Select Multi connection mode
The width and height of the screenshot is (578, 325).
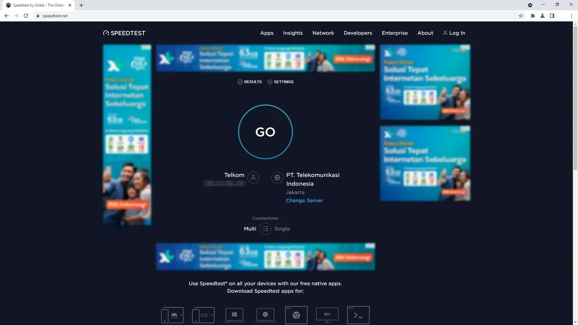point(250,228)
